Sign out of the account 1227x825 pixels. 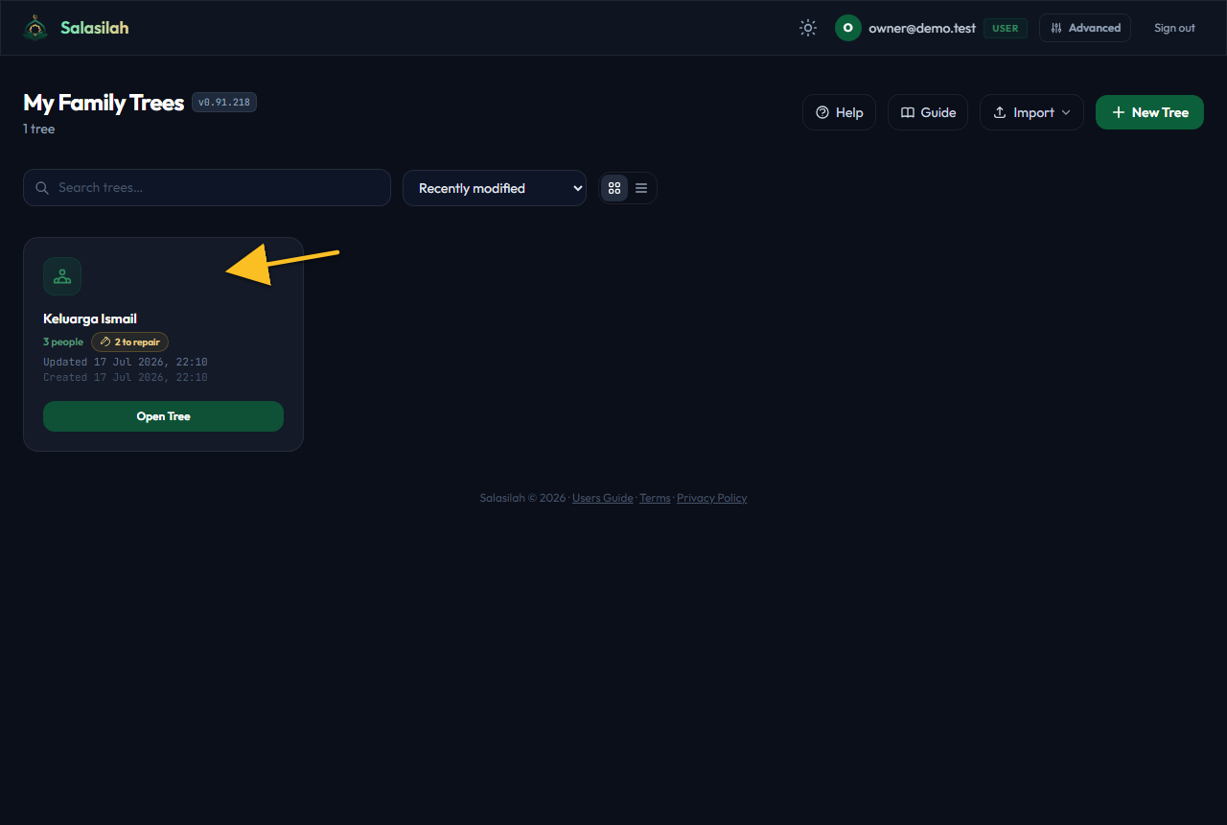[x=1174, y=28]
